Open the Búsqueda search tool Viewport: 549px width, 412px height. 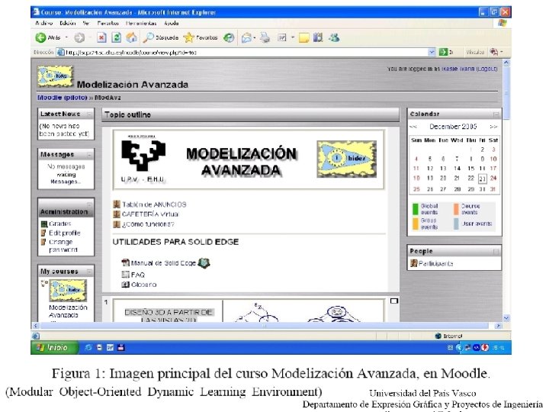point(161,37)
